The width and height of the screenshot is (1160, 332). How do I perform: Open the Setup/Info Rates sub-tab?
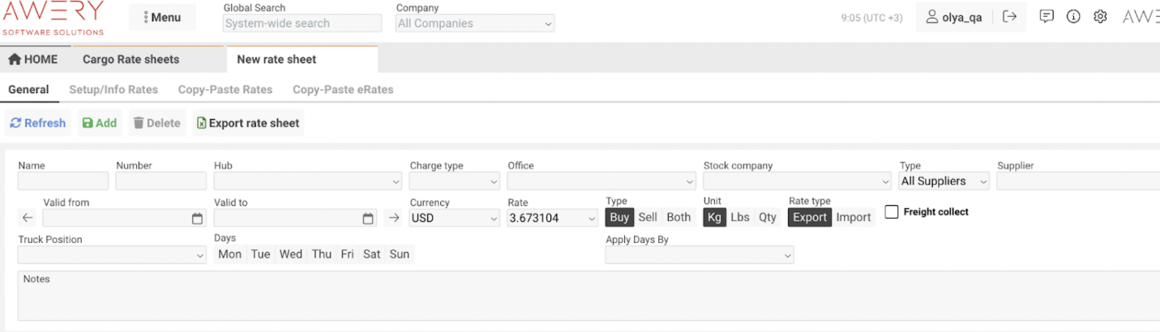113,90
